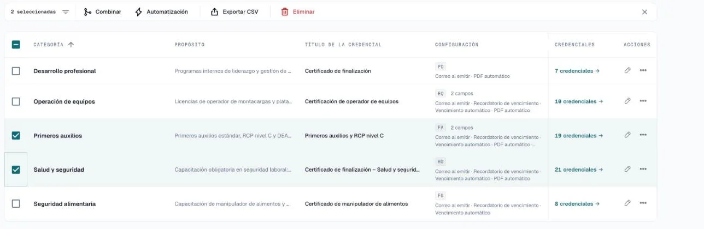Click 'Capacitación de manipulador de alimentos' purpose
This screenshot has height=229, width=704.
[233, 204]
